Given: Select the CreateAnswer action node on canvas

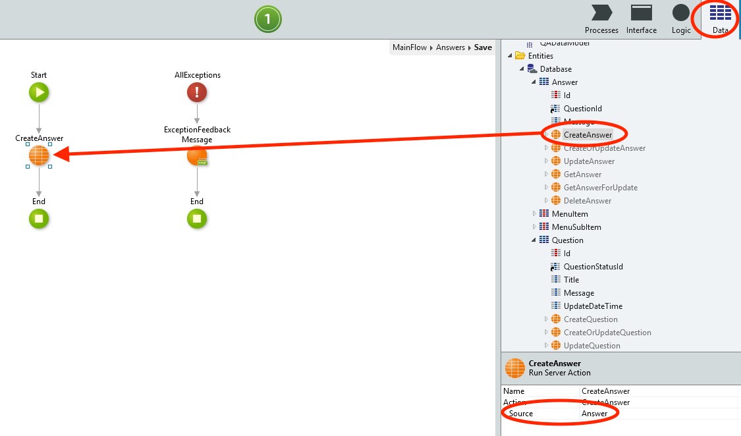Looking at the screenshot, I should (39, 155).
